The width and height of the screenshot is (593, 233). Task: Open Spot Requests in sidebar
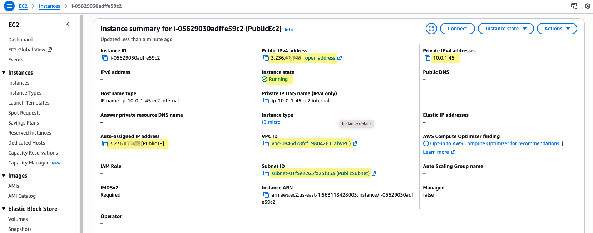pos(24,113)
